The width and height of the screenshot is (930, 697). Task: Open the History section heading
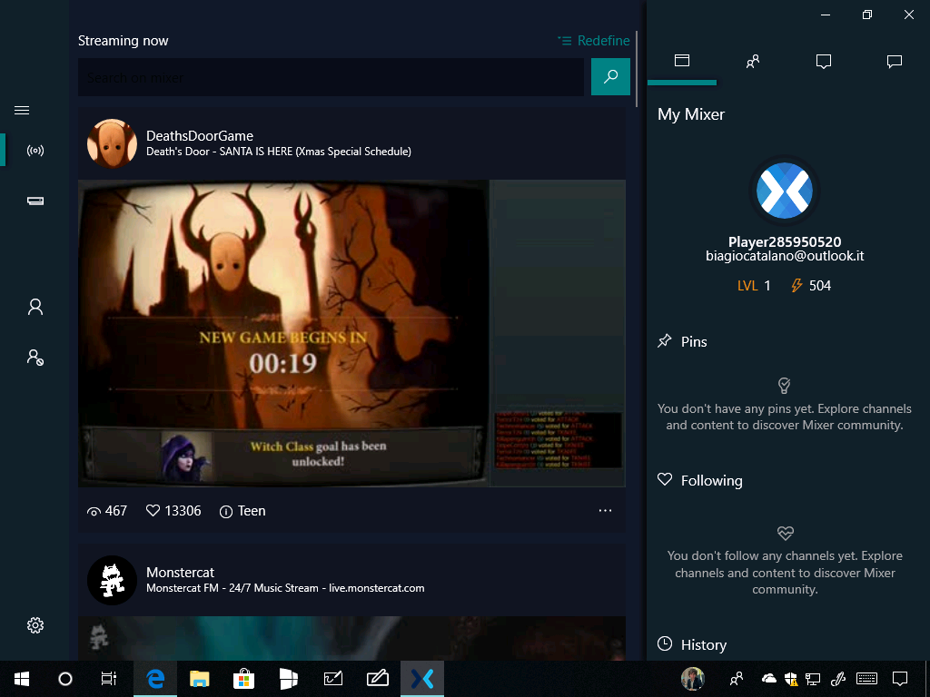pos(704,645)
